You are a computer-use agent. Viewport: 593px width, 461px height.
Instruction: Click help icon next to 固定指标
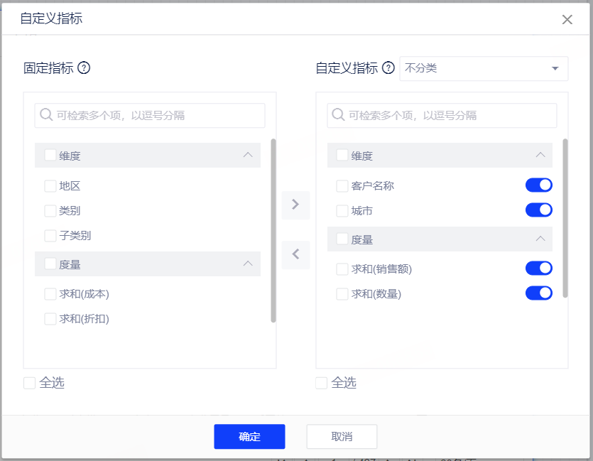coord(84,68)
